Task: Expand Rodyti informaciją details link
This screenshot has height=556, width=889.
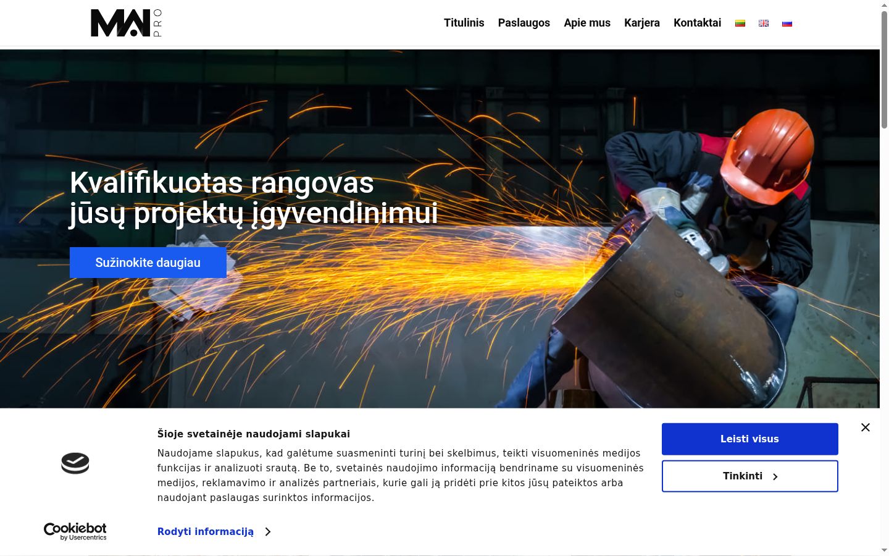Action: pyautogui.click(x=214, y=531)
